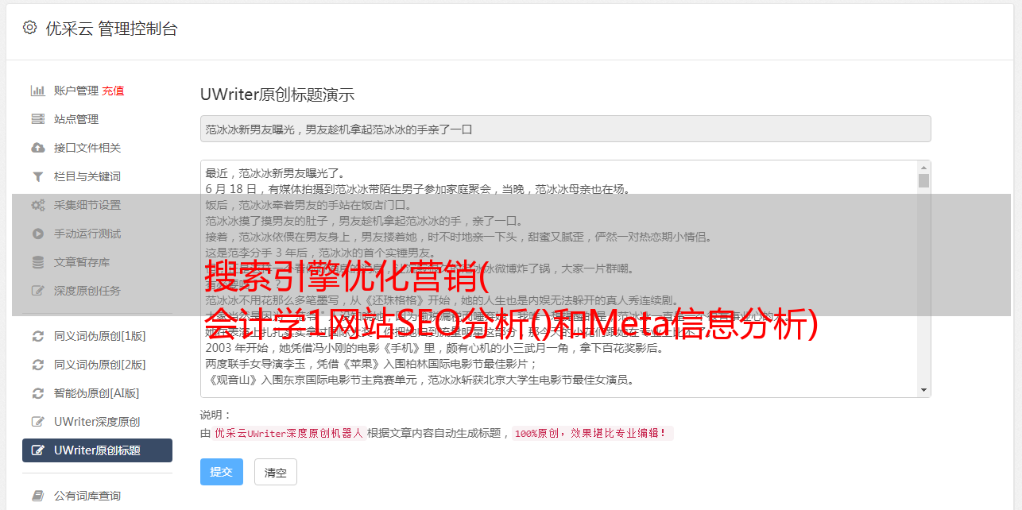The width and height of the screenshot is (1022, 510).
Task: Click the blue 提交 button
Action: pos(222,472)
